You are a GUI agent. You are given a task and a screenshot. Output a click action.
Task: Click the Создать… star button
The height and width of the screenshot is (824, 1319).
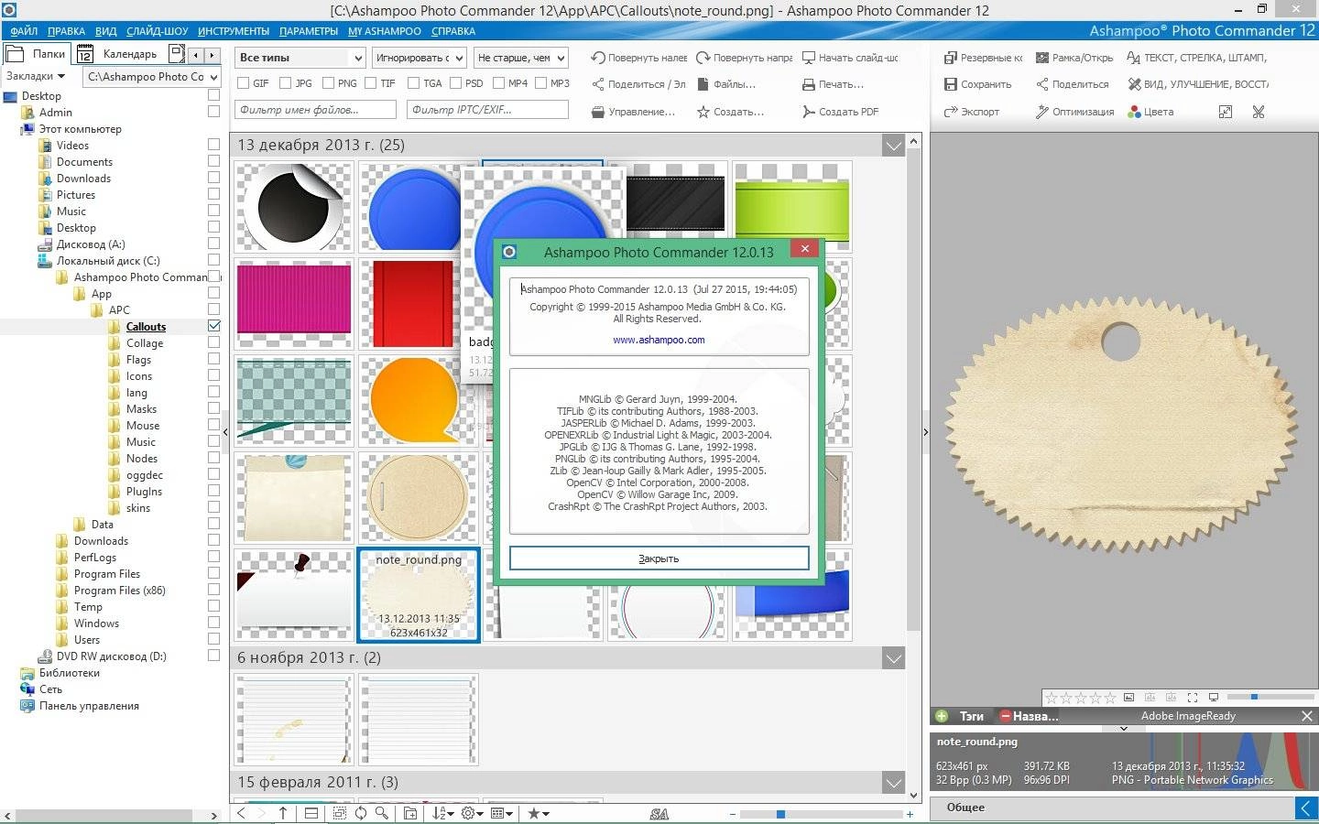[730, 112]
